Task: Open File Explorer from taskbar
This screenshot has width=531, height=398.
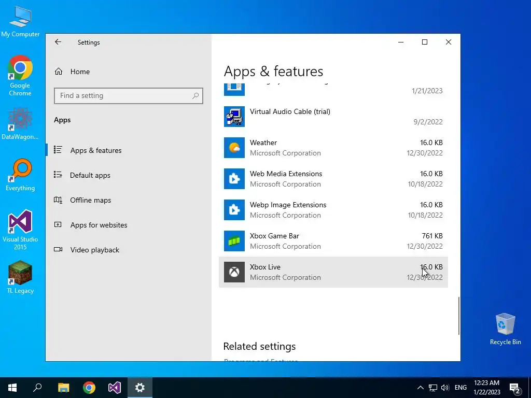Action: (x=63, y=388)
